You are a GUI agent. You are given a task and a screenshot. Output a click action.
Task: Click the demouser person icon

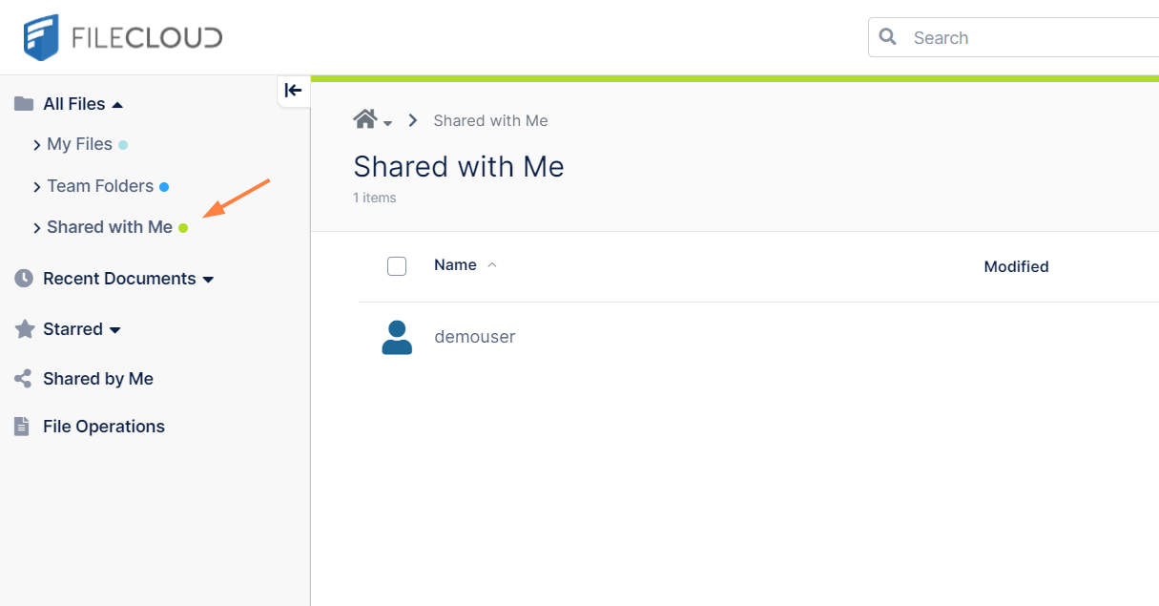(397, 337)
